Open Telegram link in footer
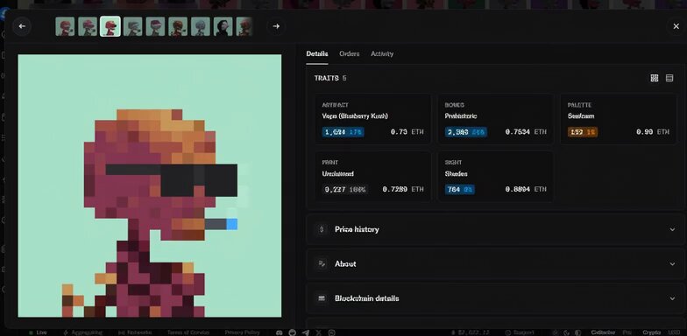Screen dimensions: 687x336 point(306,332)
